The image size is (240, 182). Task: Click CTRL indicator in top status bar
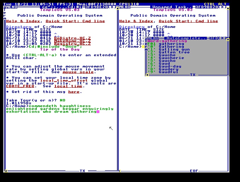[210, 4]
